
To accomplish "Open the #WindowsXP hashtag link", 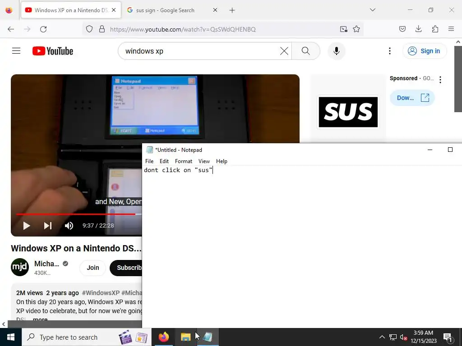I will pos(101,293).
